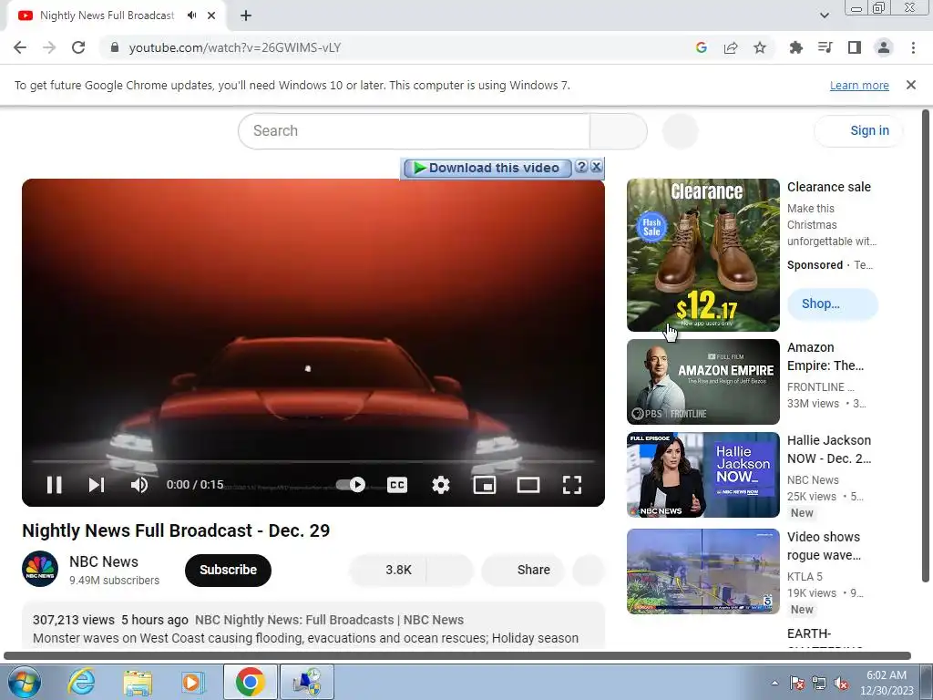Toggle the Chrome side panel
This screenshot has width=933, height=700.
tap(855, 47)
